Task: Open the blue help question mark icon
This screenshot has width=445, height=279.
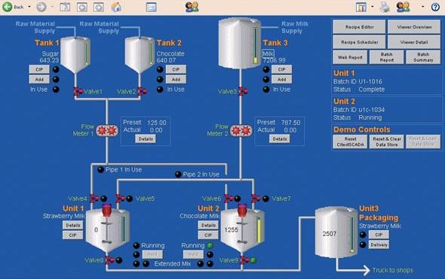Action: pyautogui.click(x=435, y=7)
